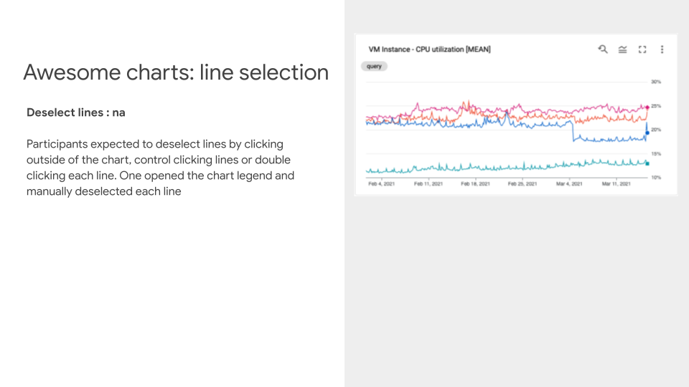This screenshot has width=689, height=387.
Task: Click the 'Awesome charts: line selection' heading
Action: pyautogui.click(x=176, y=72)
